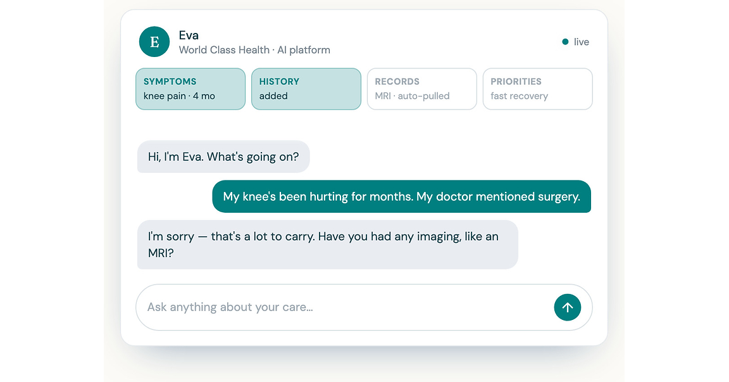Click Eva's MRI imaging question bubble

328,245
